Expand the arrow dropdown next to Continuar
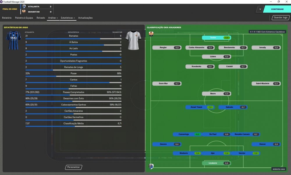Image resolution: width=291 pixels, height=175 pixels. (x=260, y=9)
